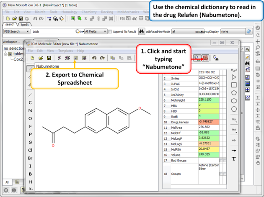
Task: Switch to the ligedit tab
Action: point(25,25)
